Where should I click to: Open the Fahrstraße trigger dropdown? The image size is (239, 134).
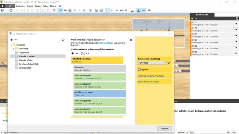[x=152, y=63]
